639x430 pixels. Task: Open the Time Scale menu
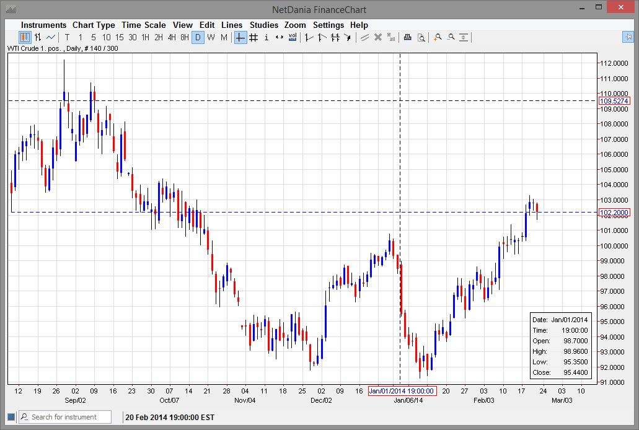(143, 25)
